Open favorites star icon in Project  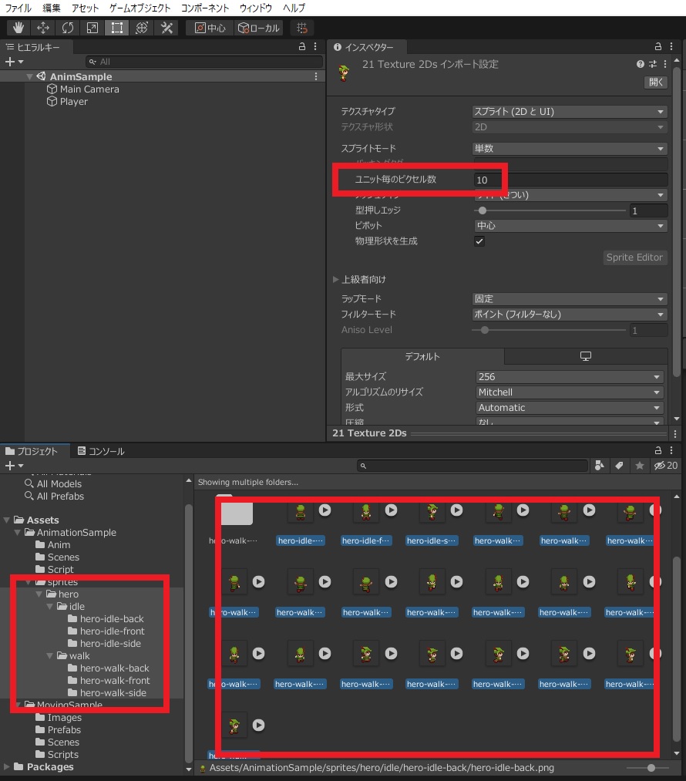tap(639, 466)
